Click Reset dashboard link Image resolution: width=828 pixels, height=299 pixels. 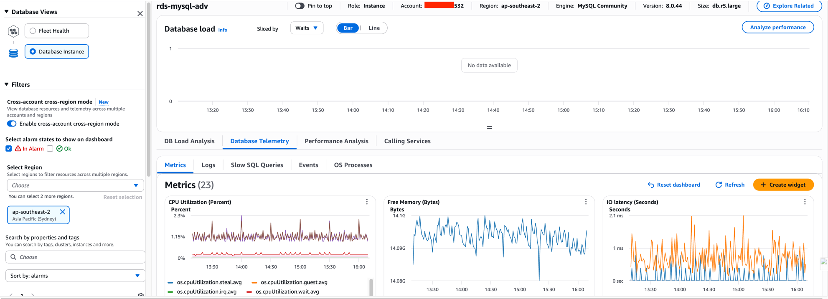[x=674, y=185]
